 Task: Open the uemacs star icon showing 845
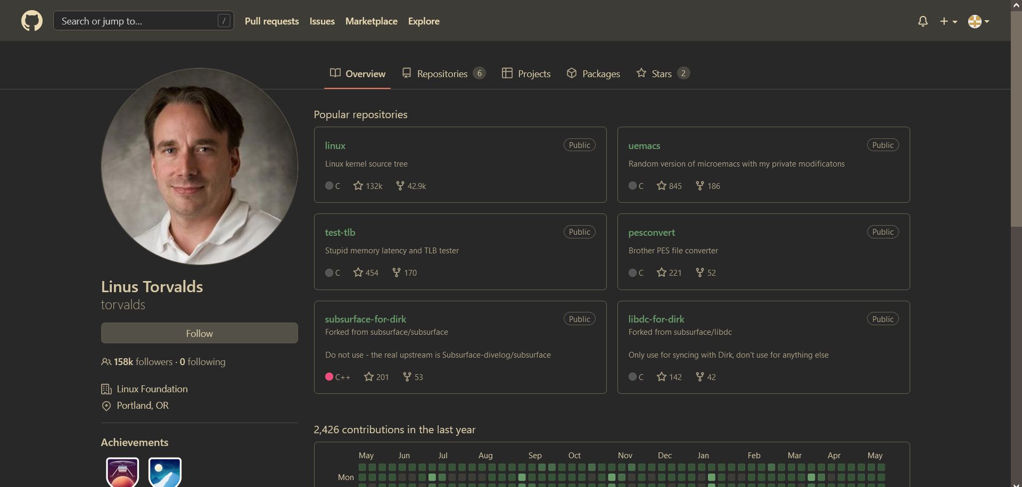point(662,185)
